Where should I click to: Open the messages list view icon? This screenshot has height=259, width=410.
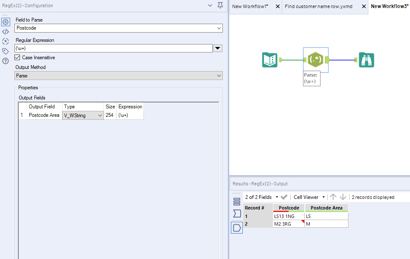click(x=237, y=201)
